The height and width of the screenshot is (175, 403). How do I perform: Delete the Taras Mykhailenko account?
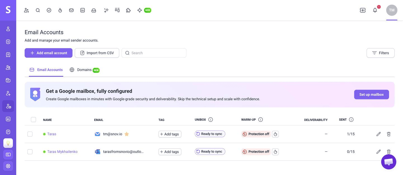389,152
